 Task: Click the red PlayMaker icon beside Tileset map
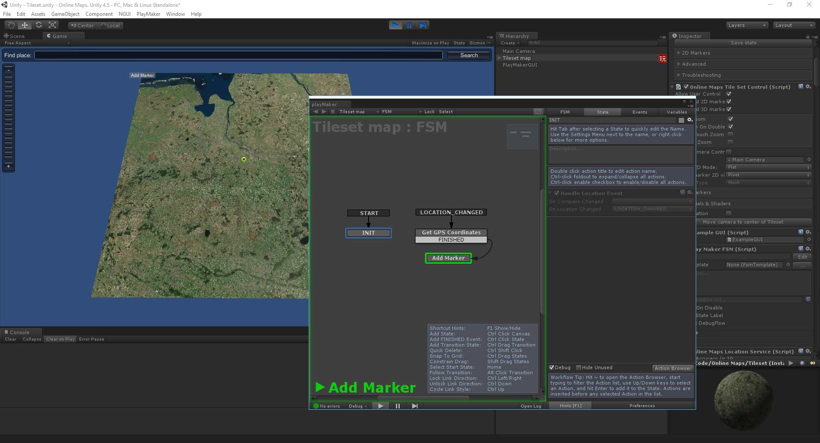click(662, 58)
